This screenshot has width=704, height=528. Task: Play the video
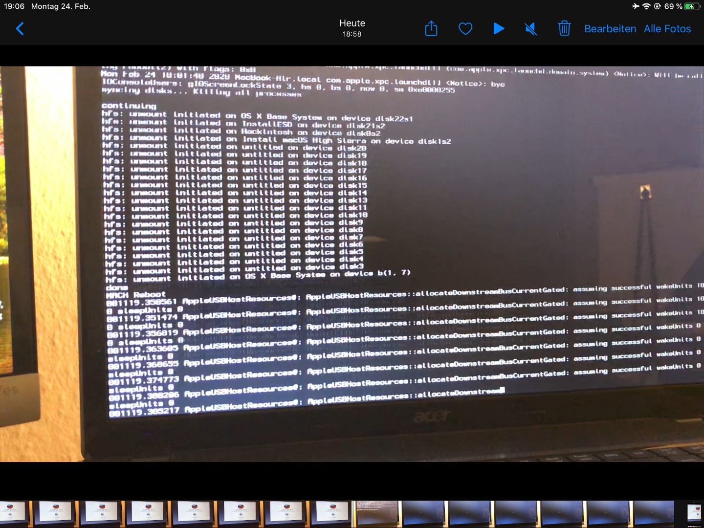pyautogui.click(x=499, y=29)
